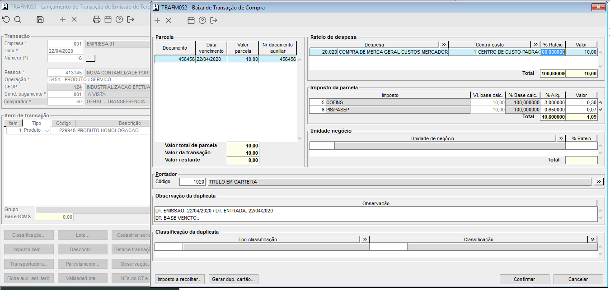The image size is (610, 290).
Task: Click the Tipo classificação code field
Action: click(169, 247)
